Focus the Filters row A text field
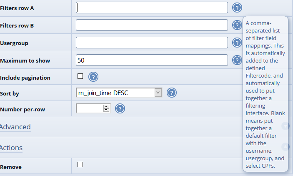This screenshot has width=293, height=176. (152, 8)
